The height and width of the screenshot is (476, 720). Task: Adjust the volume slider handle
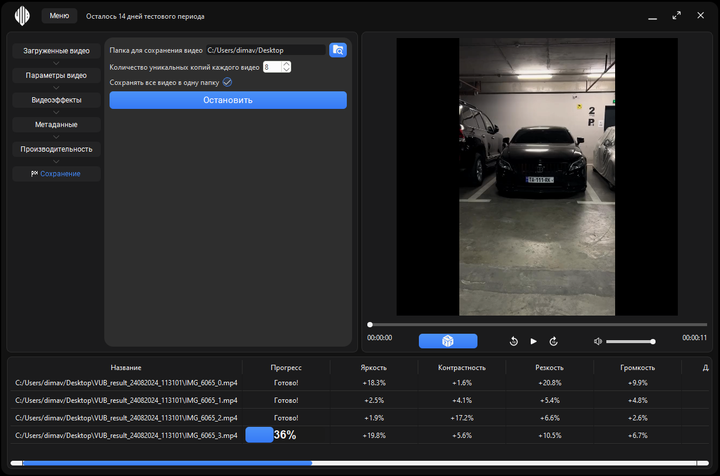coord(653,341)
